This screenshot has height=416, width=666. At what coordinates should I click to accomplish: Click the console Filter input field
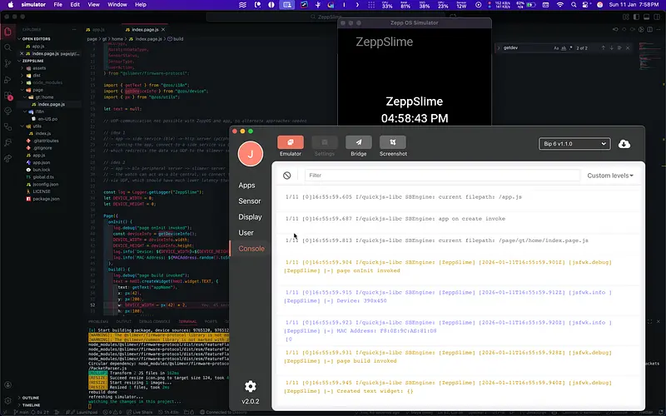[441, 176]
